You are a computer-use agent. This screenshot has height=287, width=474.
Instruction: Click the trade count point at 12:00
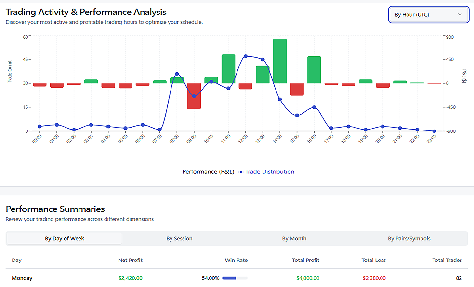click(246, 56)
